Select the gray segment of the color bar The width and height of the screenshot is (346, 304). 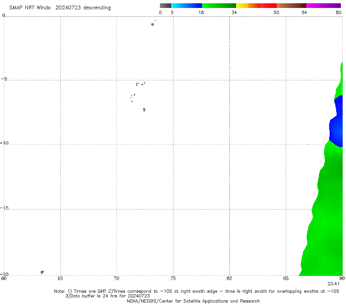pyautogui.click(x=166, y=6)
